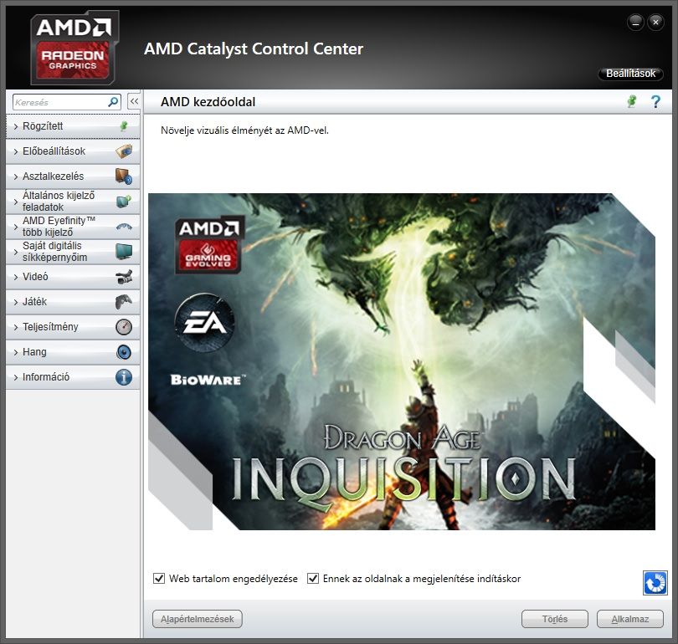Open help with the question mark icon
The height and width of the screenshot is (644, 678).
[655, 101]
